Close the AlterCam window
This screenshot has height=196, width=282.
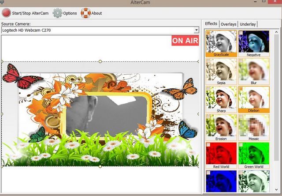click(275, 2)
